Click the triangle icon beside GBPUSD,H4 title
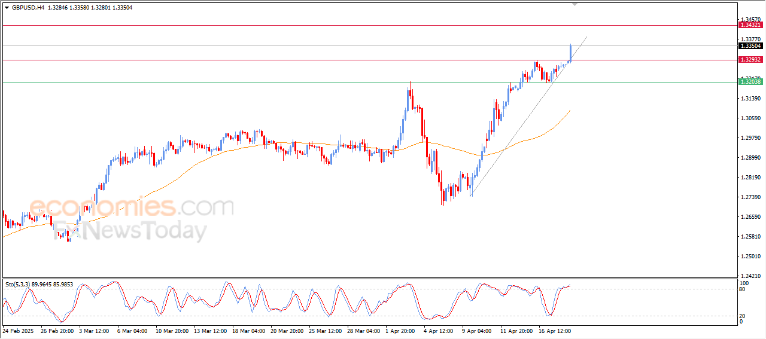Image resolution: width=766 pixels, height=339 pixels. coord(7,8)
